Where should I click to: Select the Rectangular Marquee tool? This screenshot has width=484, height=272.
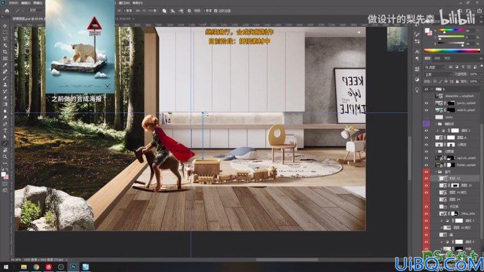[x=5, y=32]
